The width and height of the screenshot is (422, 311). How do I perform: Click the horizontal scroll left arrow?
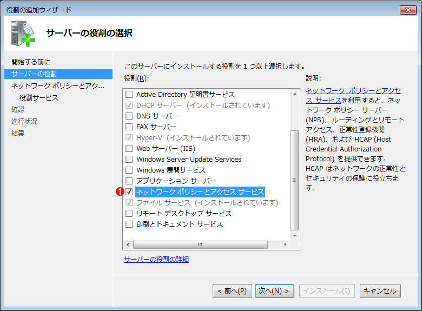[128, 244]
